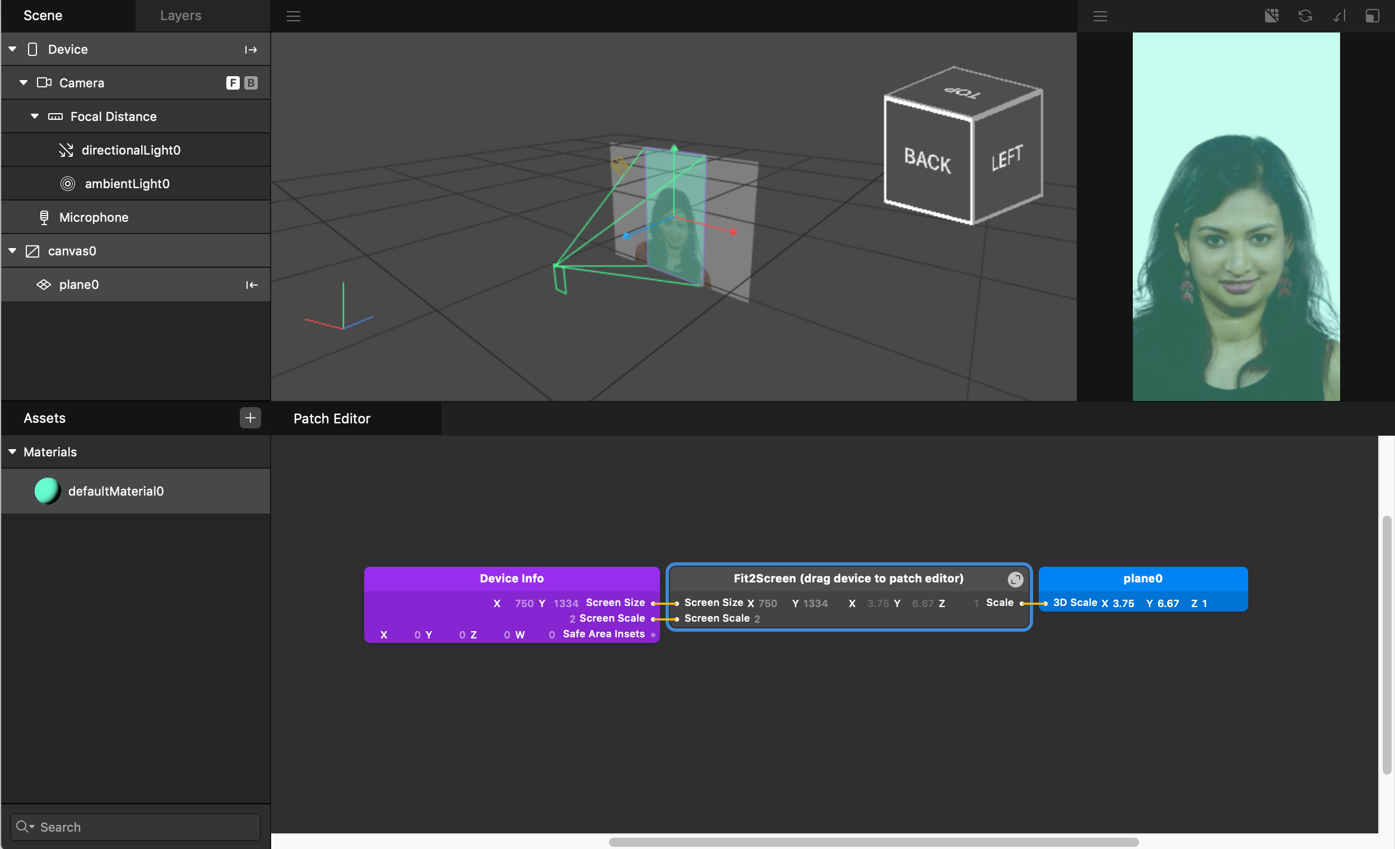This screenshot has width=1395, height=849.
Task: Click the arrow icon on the Device row
Action: point(251,50)
